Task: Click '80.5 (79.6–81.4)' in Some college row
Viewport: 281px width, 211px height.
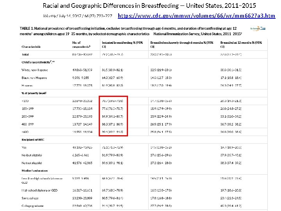Action: pyautogui.click(x=112, y=198)
